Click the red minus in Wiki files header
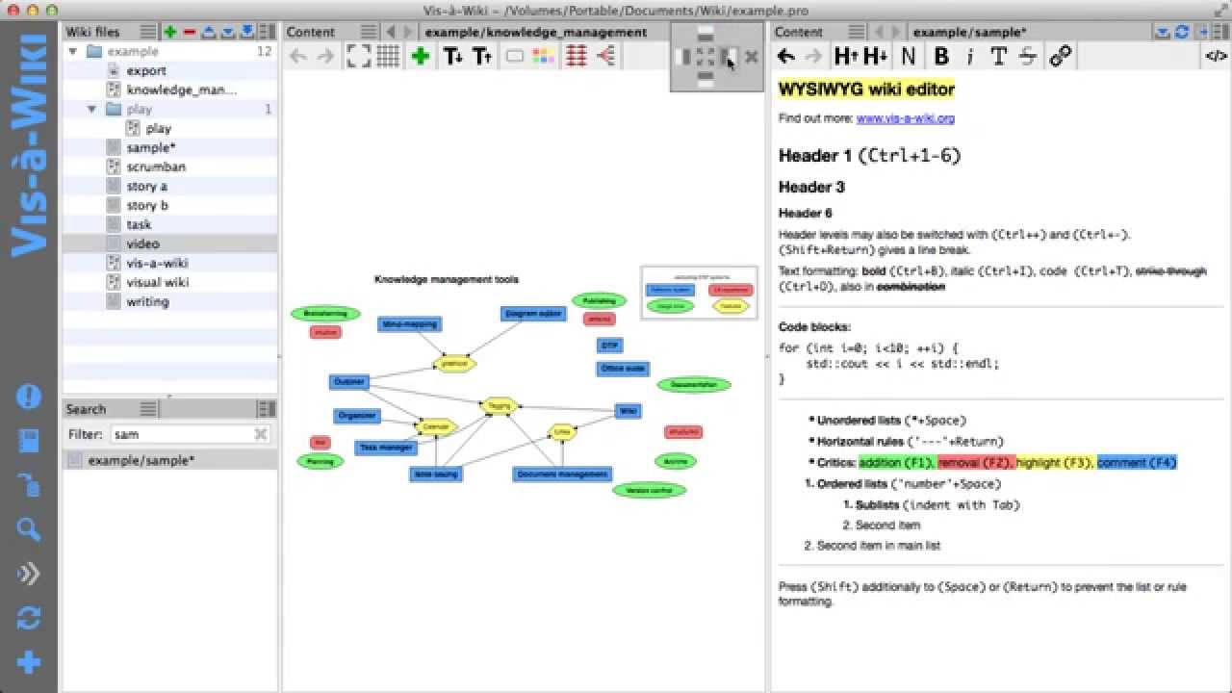This screenshot has width=1232, height=693. (x=190, y=32)
